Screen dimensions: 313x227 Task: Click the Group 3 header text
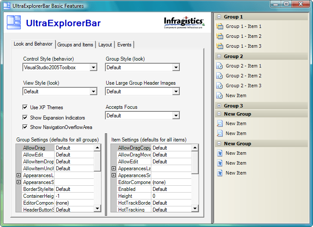pos(233,106)
